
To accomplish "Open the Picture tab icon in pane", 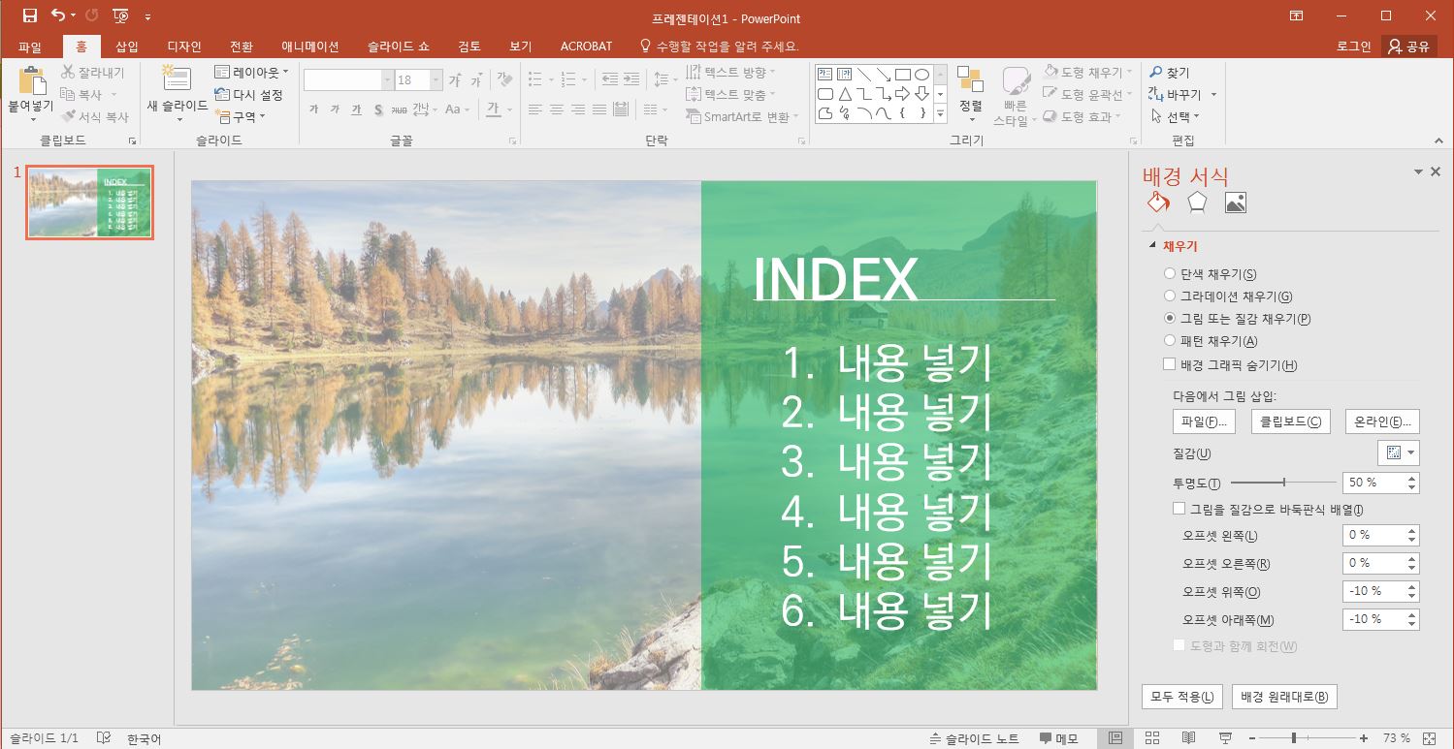I will pyautogui.click(x=1235, y=202).
